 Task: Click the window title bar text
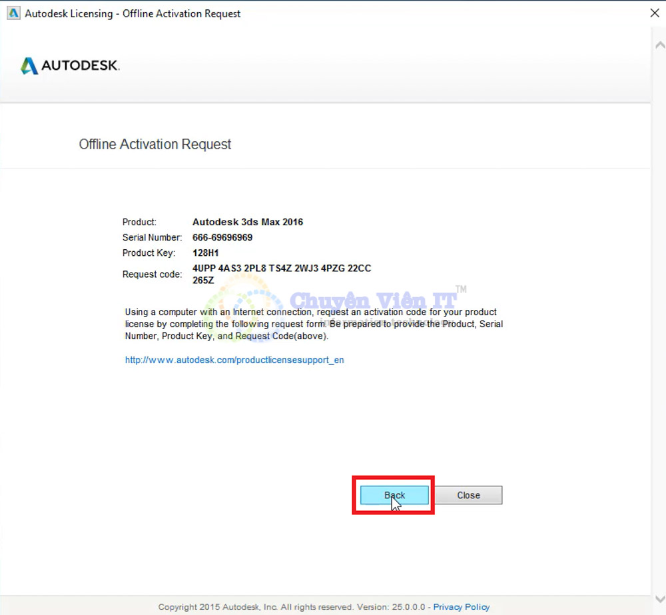click(133, 13)
